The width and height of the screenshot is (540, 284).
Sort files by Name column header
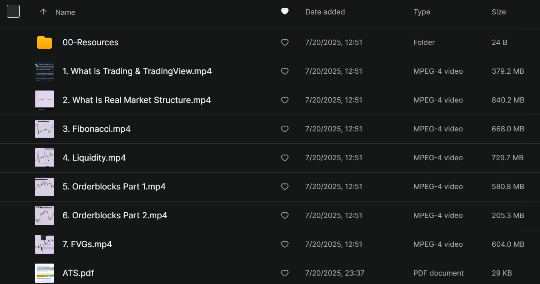65,12
